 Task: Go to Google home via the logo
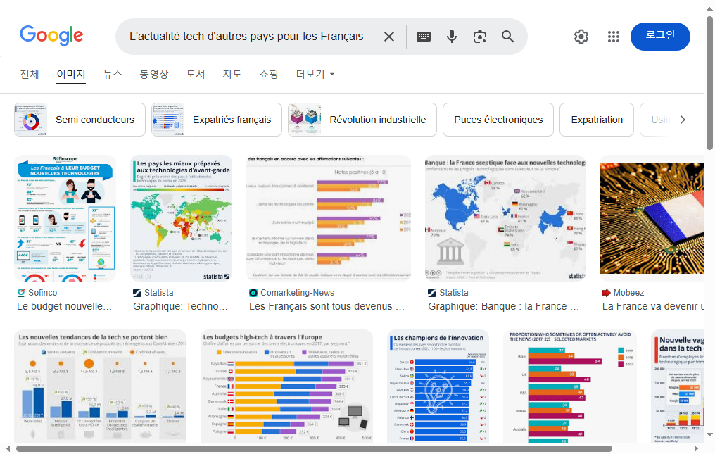[x=51, y=36]
